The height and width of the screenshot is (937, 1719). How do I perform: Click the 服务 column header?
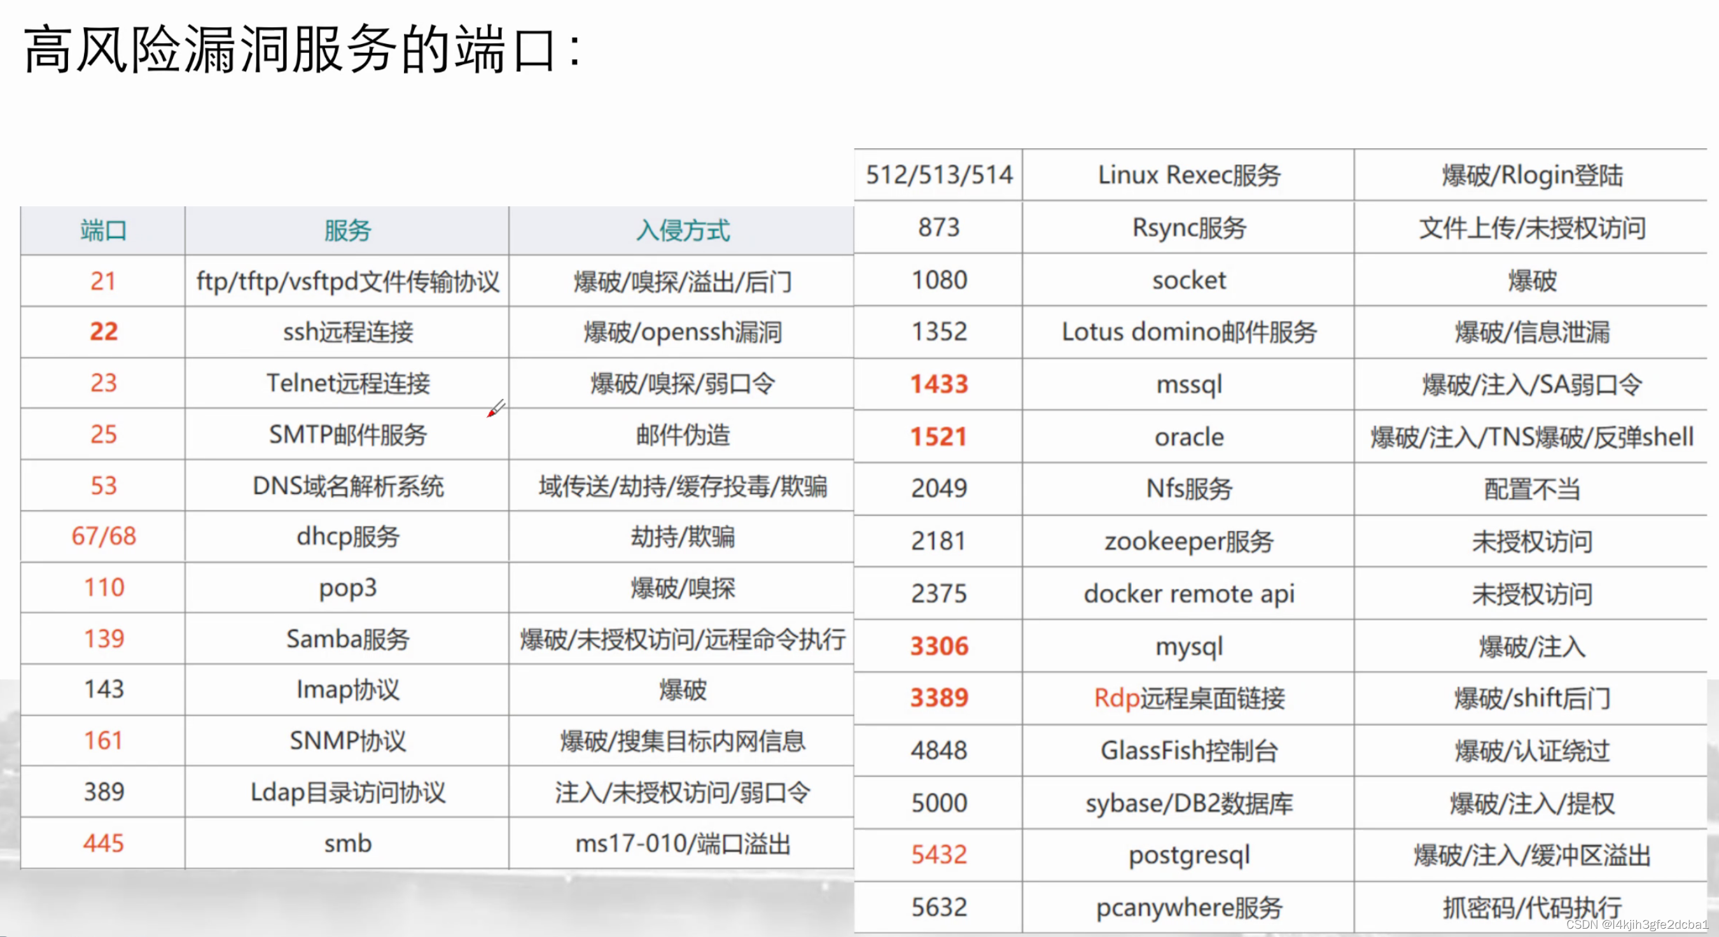pyautogui.click(x=347, y=230)
